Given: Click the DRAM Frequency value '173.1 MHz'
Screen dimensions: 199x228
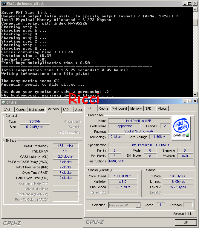Looking at the screenshot, I should [x=65, y=146].
